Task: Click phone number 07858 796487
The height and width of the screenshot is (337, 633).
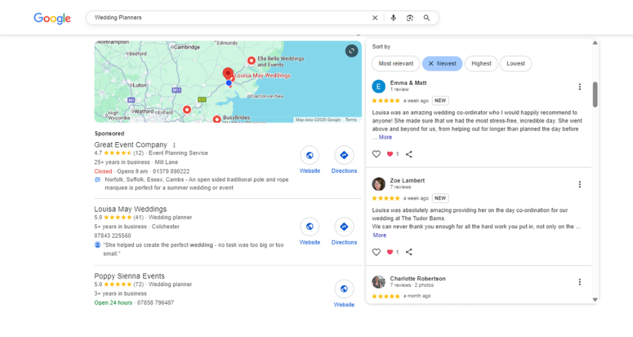Action: [x=155, y=302]
